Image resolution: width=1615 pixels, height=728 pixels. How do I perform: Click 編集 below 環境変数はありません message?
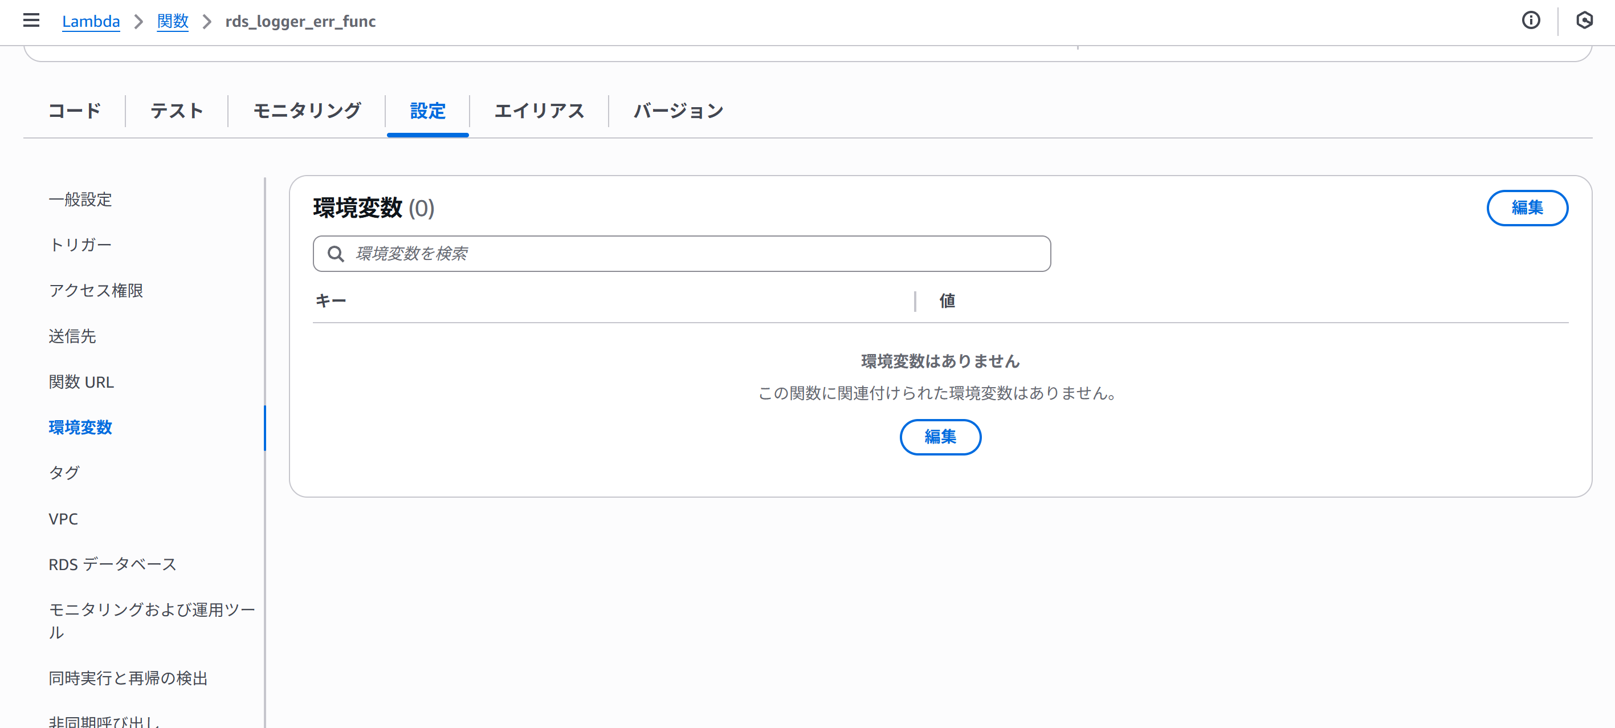click(940, 437)
